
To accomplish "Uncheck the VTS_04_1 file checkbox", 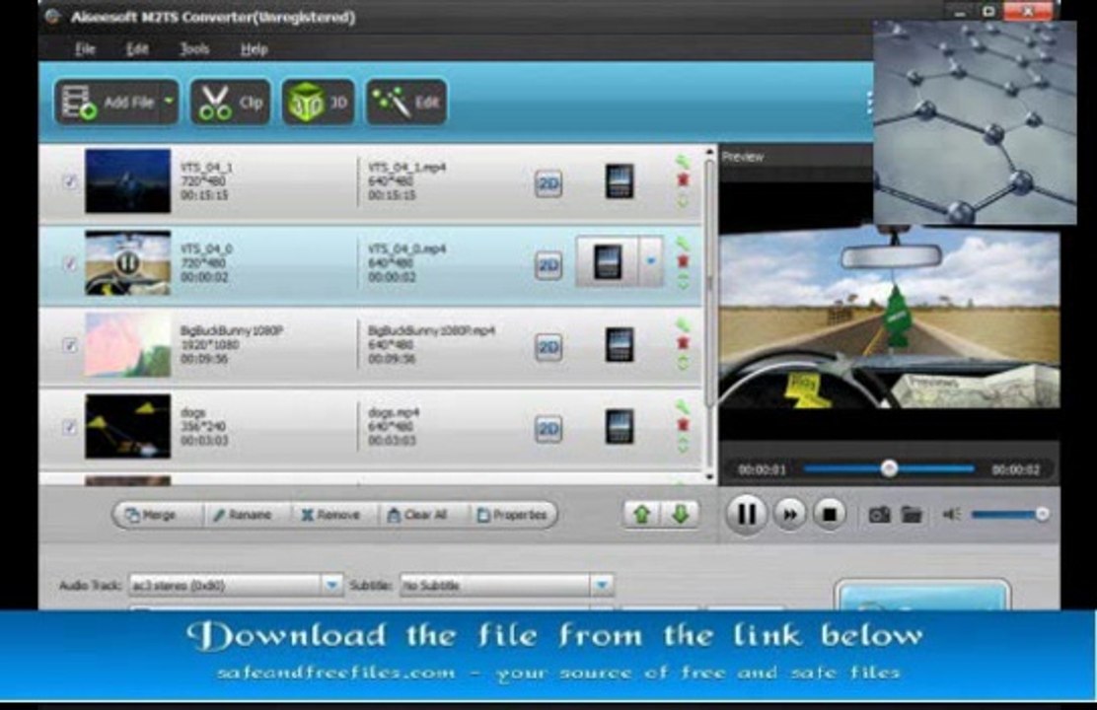I will tap(69, 181).
